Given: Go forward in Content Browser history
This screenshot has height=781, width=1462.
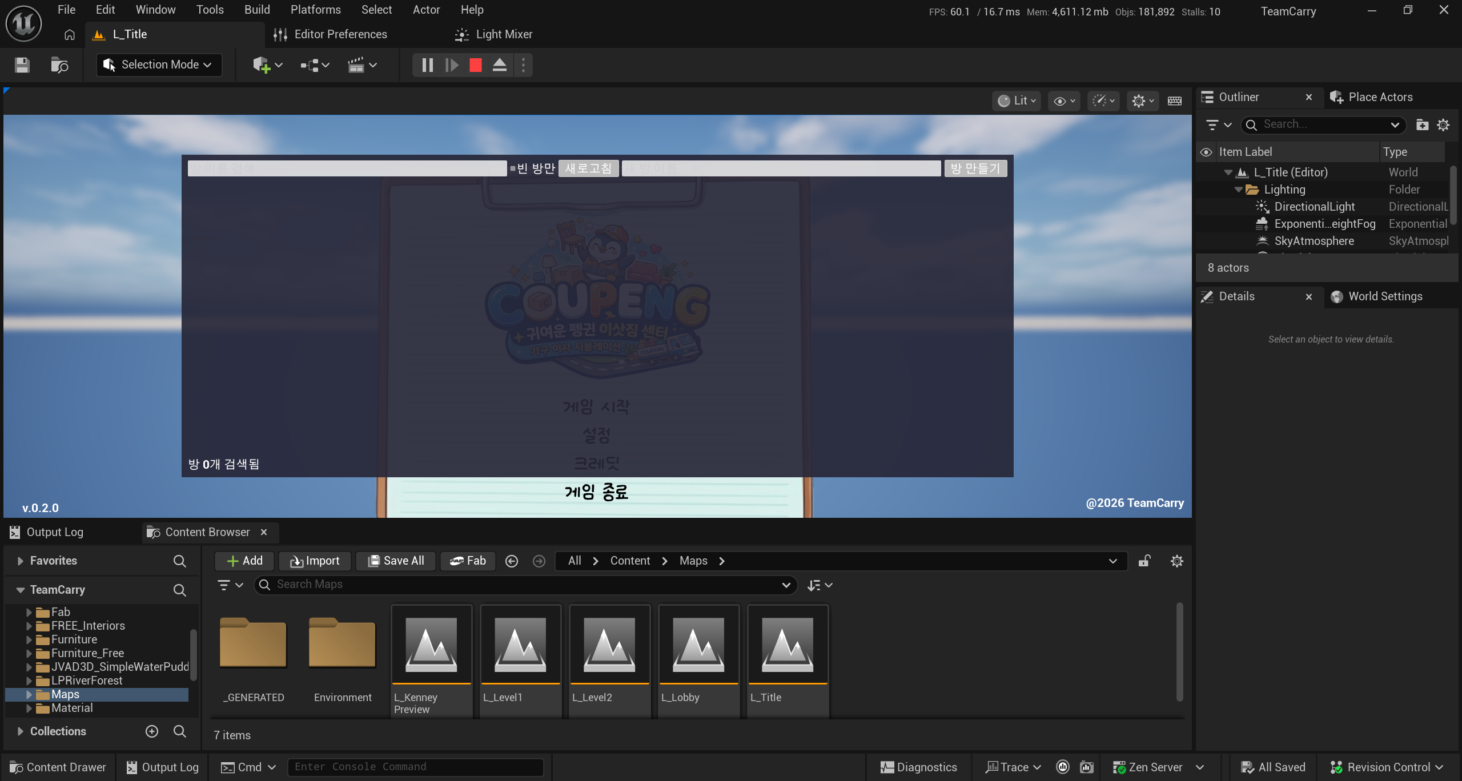Looking at the screenshot, I should point(539,561).
